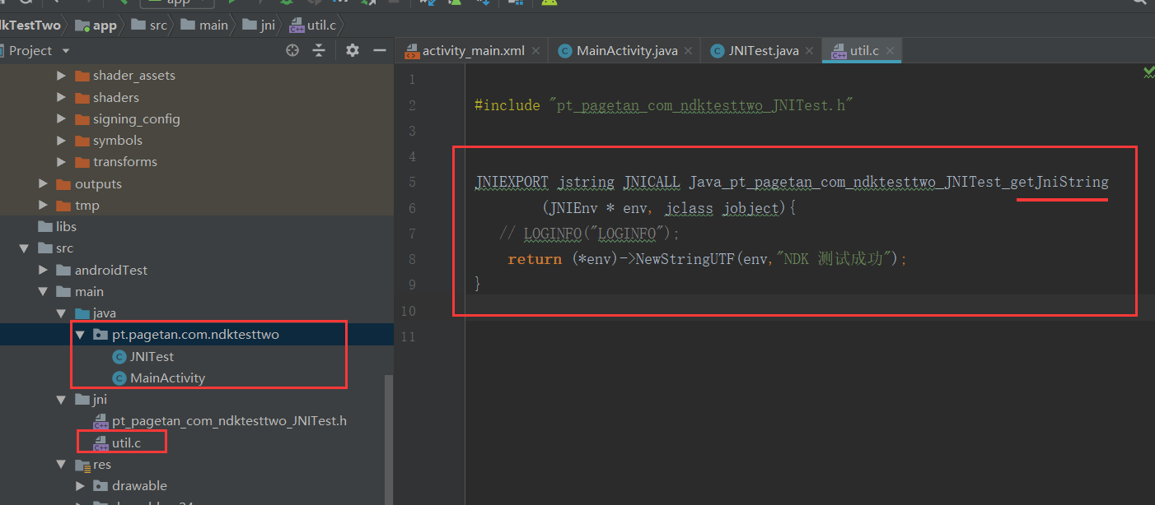Click the green inspection checkmark icon
Viewport: 1155px width, 505px height.
tap(1148, 73)
